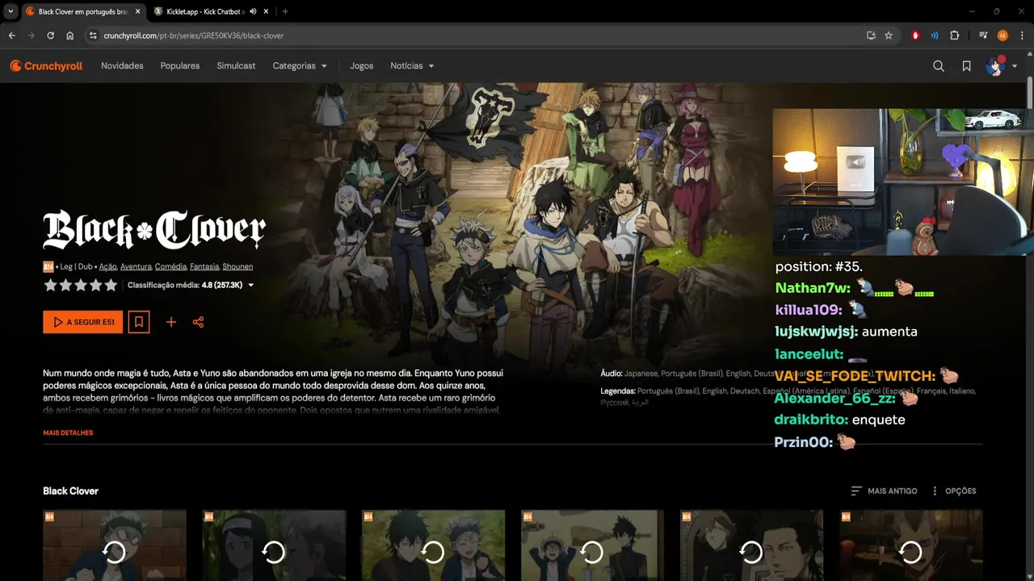Screen dimensions: 1034x581
Task: Open Chrome three-dot menu
Action: click(1022, 36)
